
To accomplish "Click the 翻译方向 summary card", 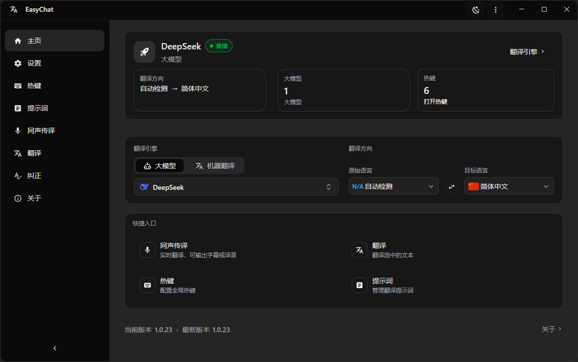I will point(200,90).
